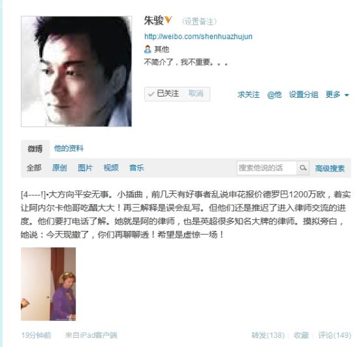Select the 微博 tab
This screenshot has width=359, height=347.
[35, 149]
